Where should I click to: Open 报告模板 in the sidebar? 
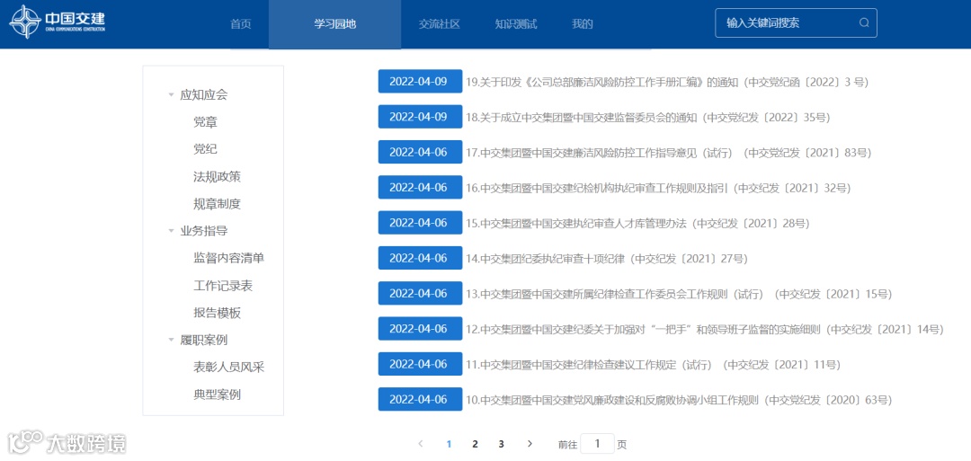tap(217, 313)
